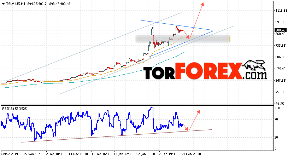
Task: Select the TSLA.US,H1 symbol title
Action: [x=16, y=4]
